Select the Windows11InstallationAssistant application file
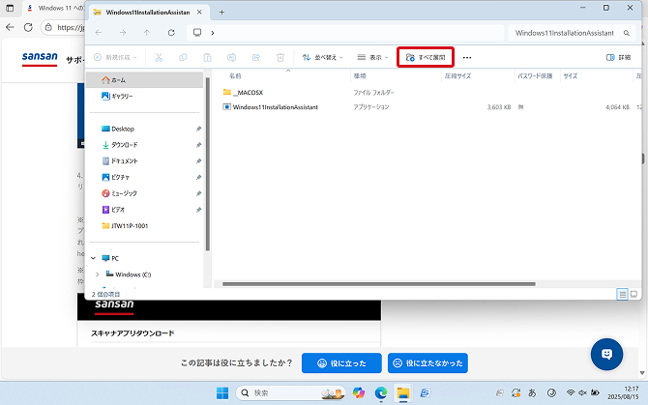Screen dimensions: 648x405 point(275,107)
